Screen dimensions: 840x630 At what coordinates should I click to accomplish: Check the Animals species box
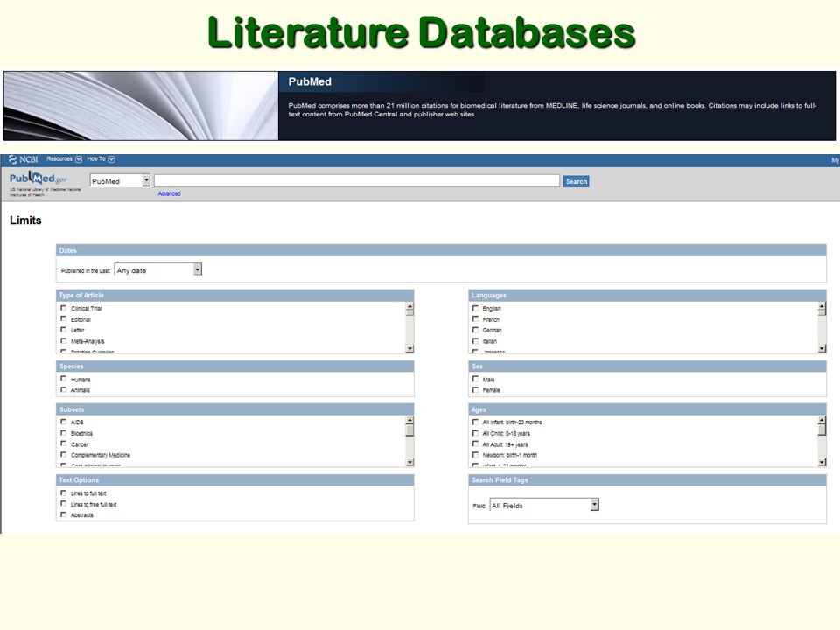click(x=64, y=389)
